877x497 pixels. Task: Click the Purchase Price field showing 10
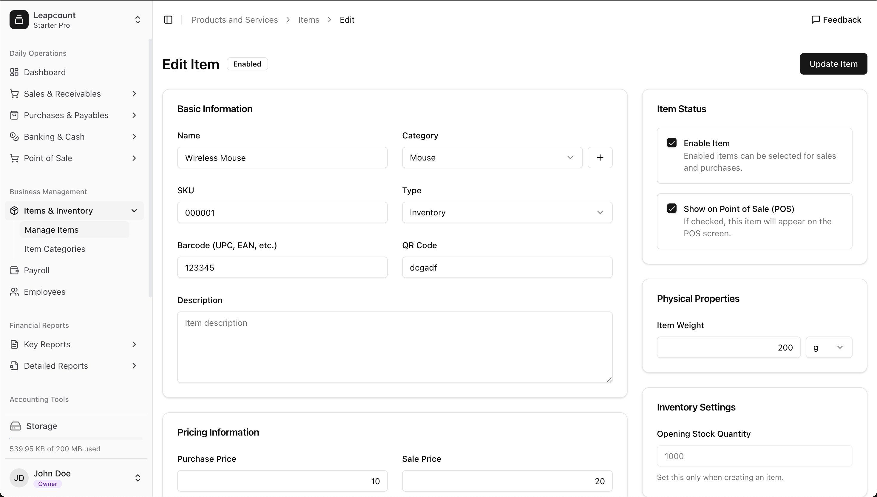[x=282, y=481]
